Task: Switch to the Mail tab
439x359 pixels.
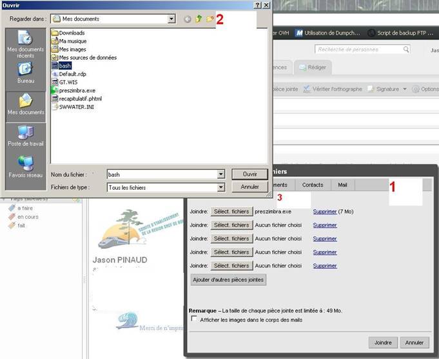Action: click(x=342, y=185)
